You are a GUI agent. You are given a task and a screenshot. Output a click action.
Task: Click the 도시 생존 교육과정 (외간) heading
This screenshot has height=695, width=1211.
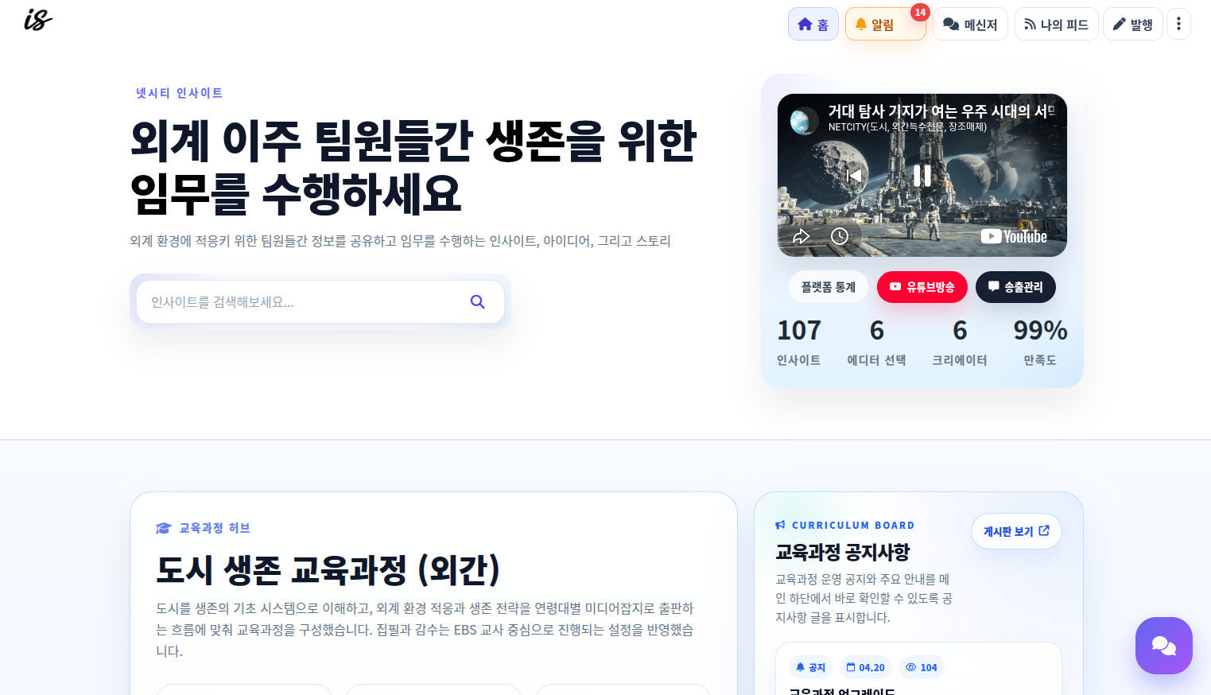coord(328,570)
